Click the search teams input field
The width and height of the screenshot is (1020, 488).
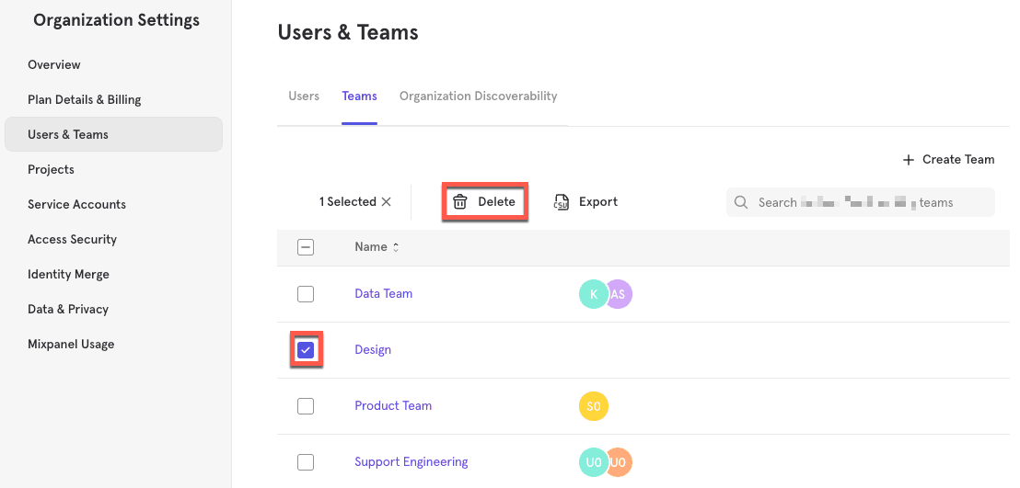pos(865,202)
